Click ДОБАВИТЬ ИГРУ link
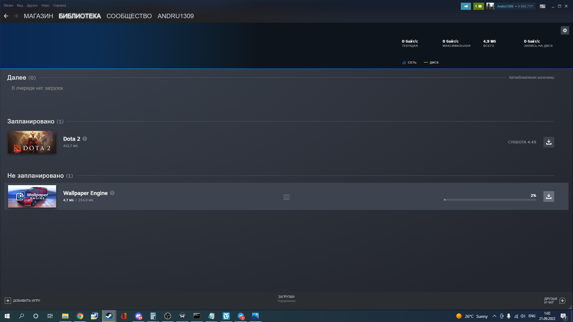The image size is (573, 322). [27, 301]
